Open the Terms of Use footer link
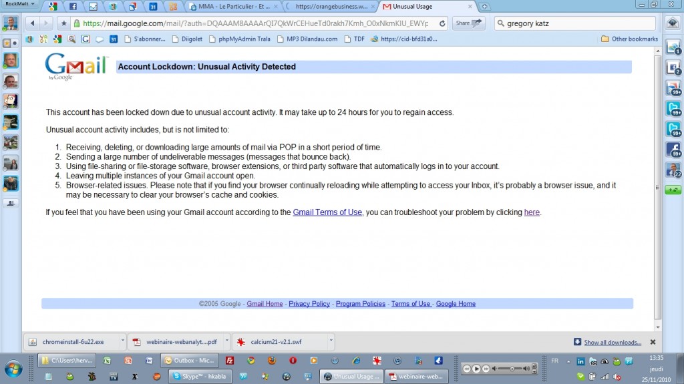Image resolution: width=684 pixels, height=384 pixels. click(x=411, y=304)
